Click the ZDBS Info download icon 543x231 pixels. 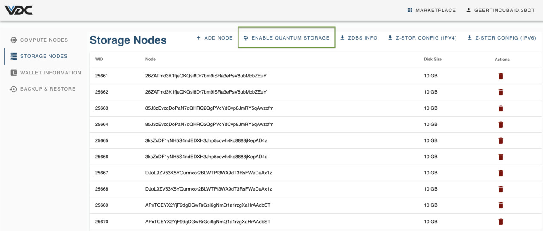343,38
